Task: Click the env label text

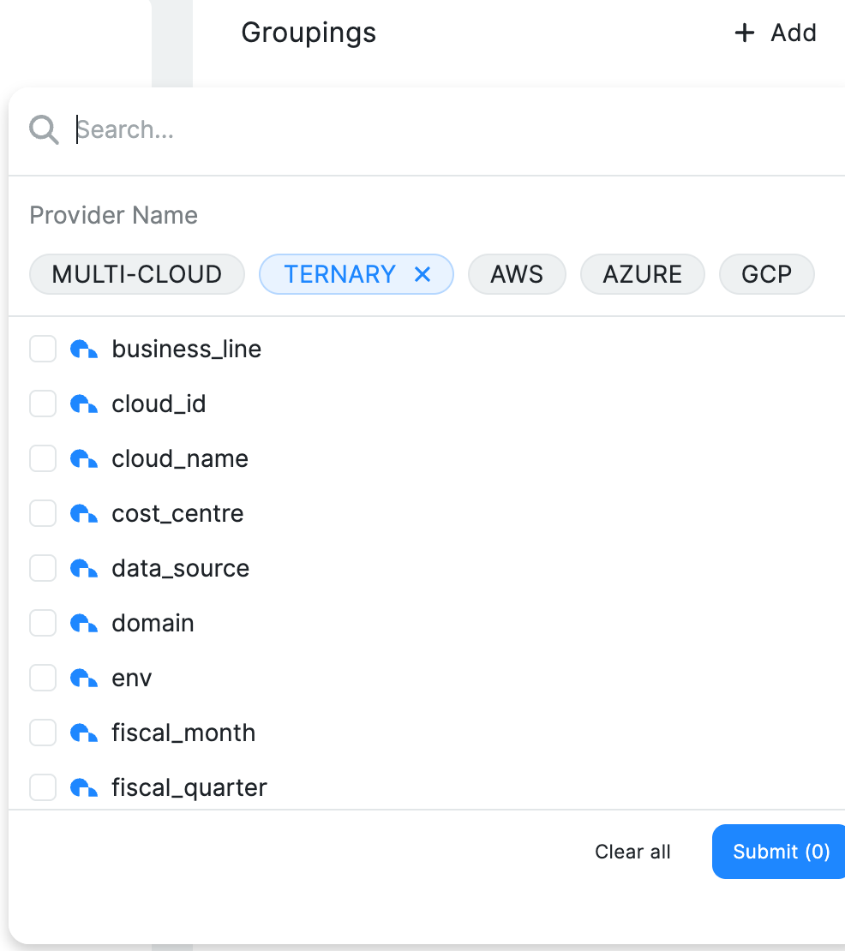Action: [x=132, y=678]
